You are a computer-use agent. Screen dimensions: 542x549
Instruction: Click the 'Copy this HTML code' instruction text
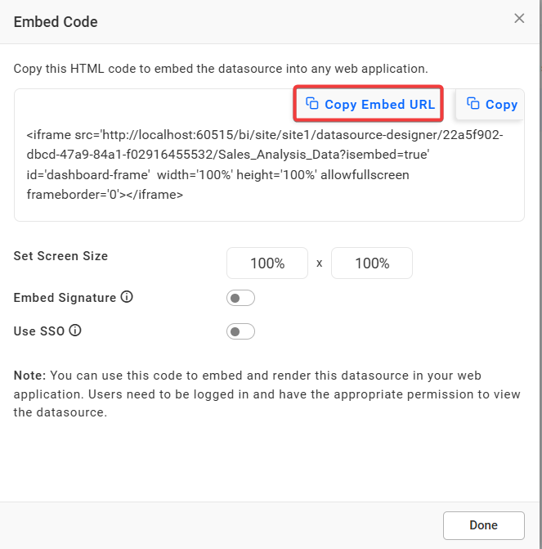click(x=221, y=69)
